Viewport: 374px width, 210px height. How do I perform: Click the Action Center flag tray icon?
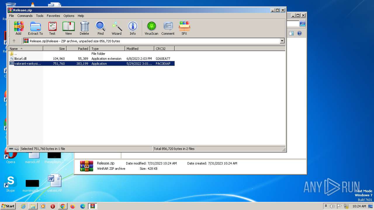click(x=340, y=206)
